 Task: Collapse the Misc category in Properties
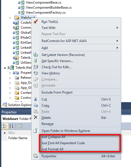tap(4, 133)
